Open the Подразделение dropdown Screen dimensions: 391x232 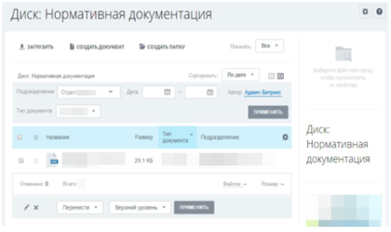point(88,92)
